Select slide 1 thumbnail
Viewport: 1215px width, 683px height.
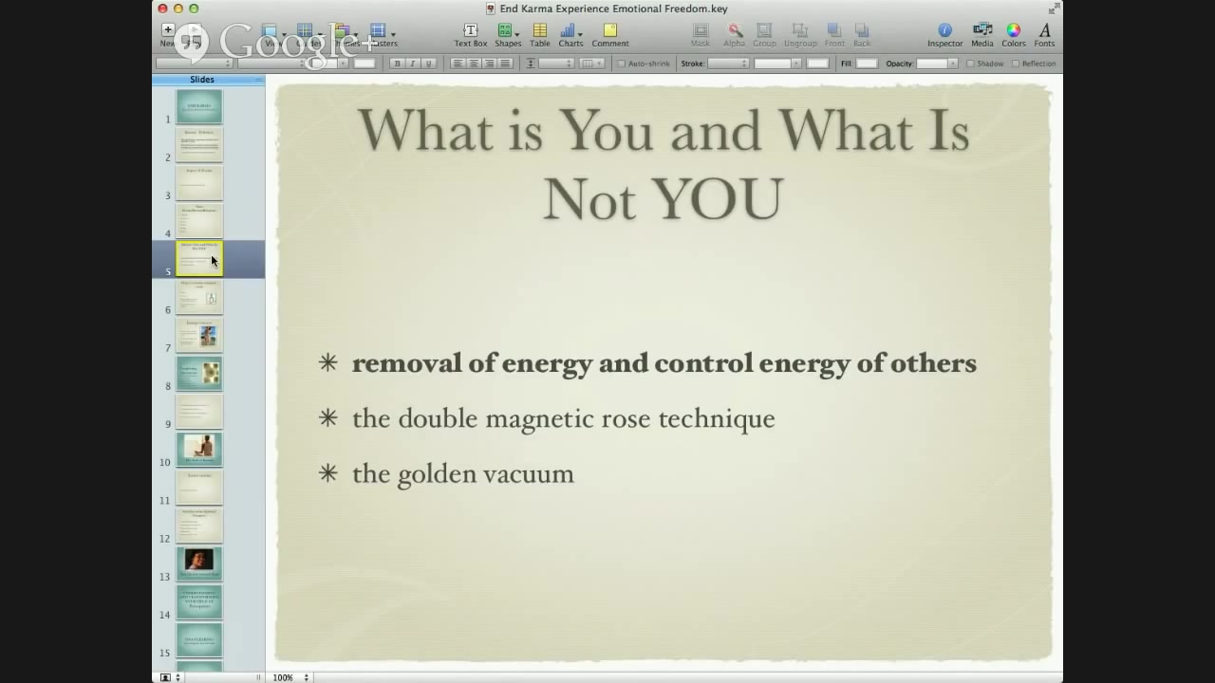pyautogui.click(x=199, y=106)
